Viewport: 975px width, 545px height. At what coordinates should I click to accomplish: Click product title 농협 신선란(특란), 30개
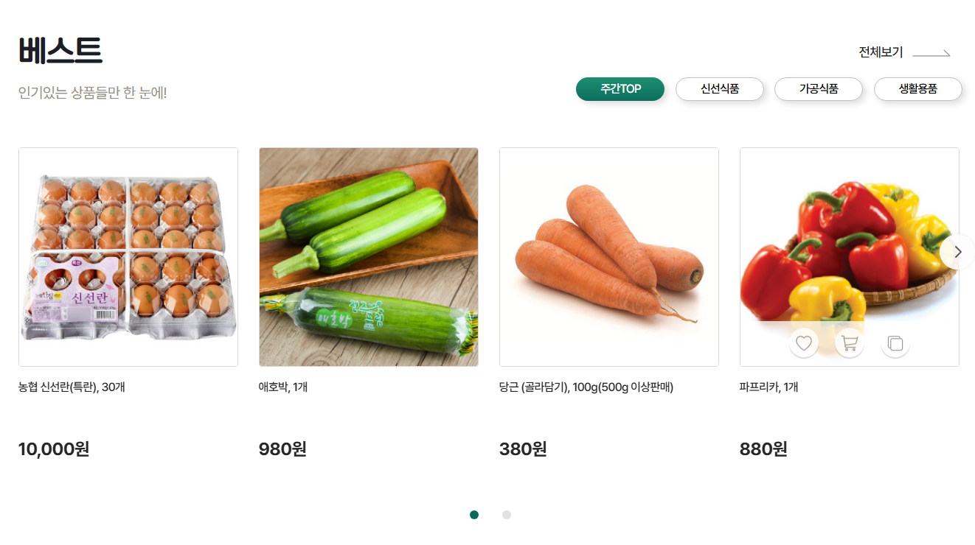click(72, 387)
